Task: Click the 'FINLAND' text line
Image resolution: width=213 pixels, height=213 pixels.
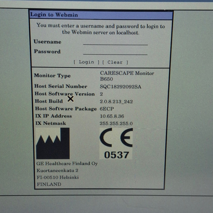Action: 49,184
